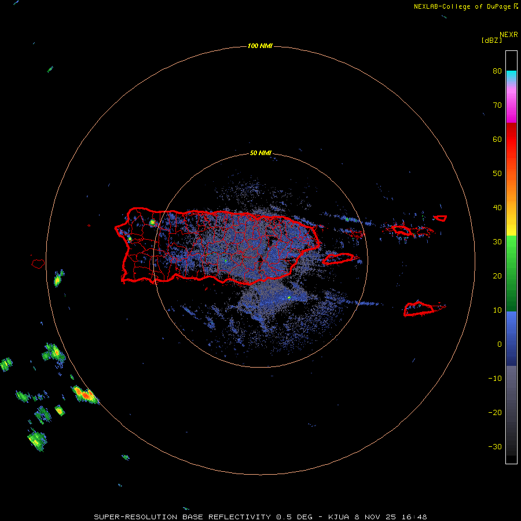Pick the cyan top segment of color bar
The width and height of the screenshot is (521, 521).
[x=511, y=76]
